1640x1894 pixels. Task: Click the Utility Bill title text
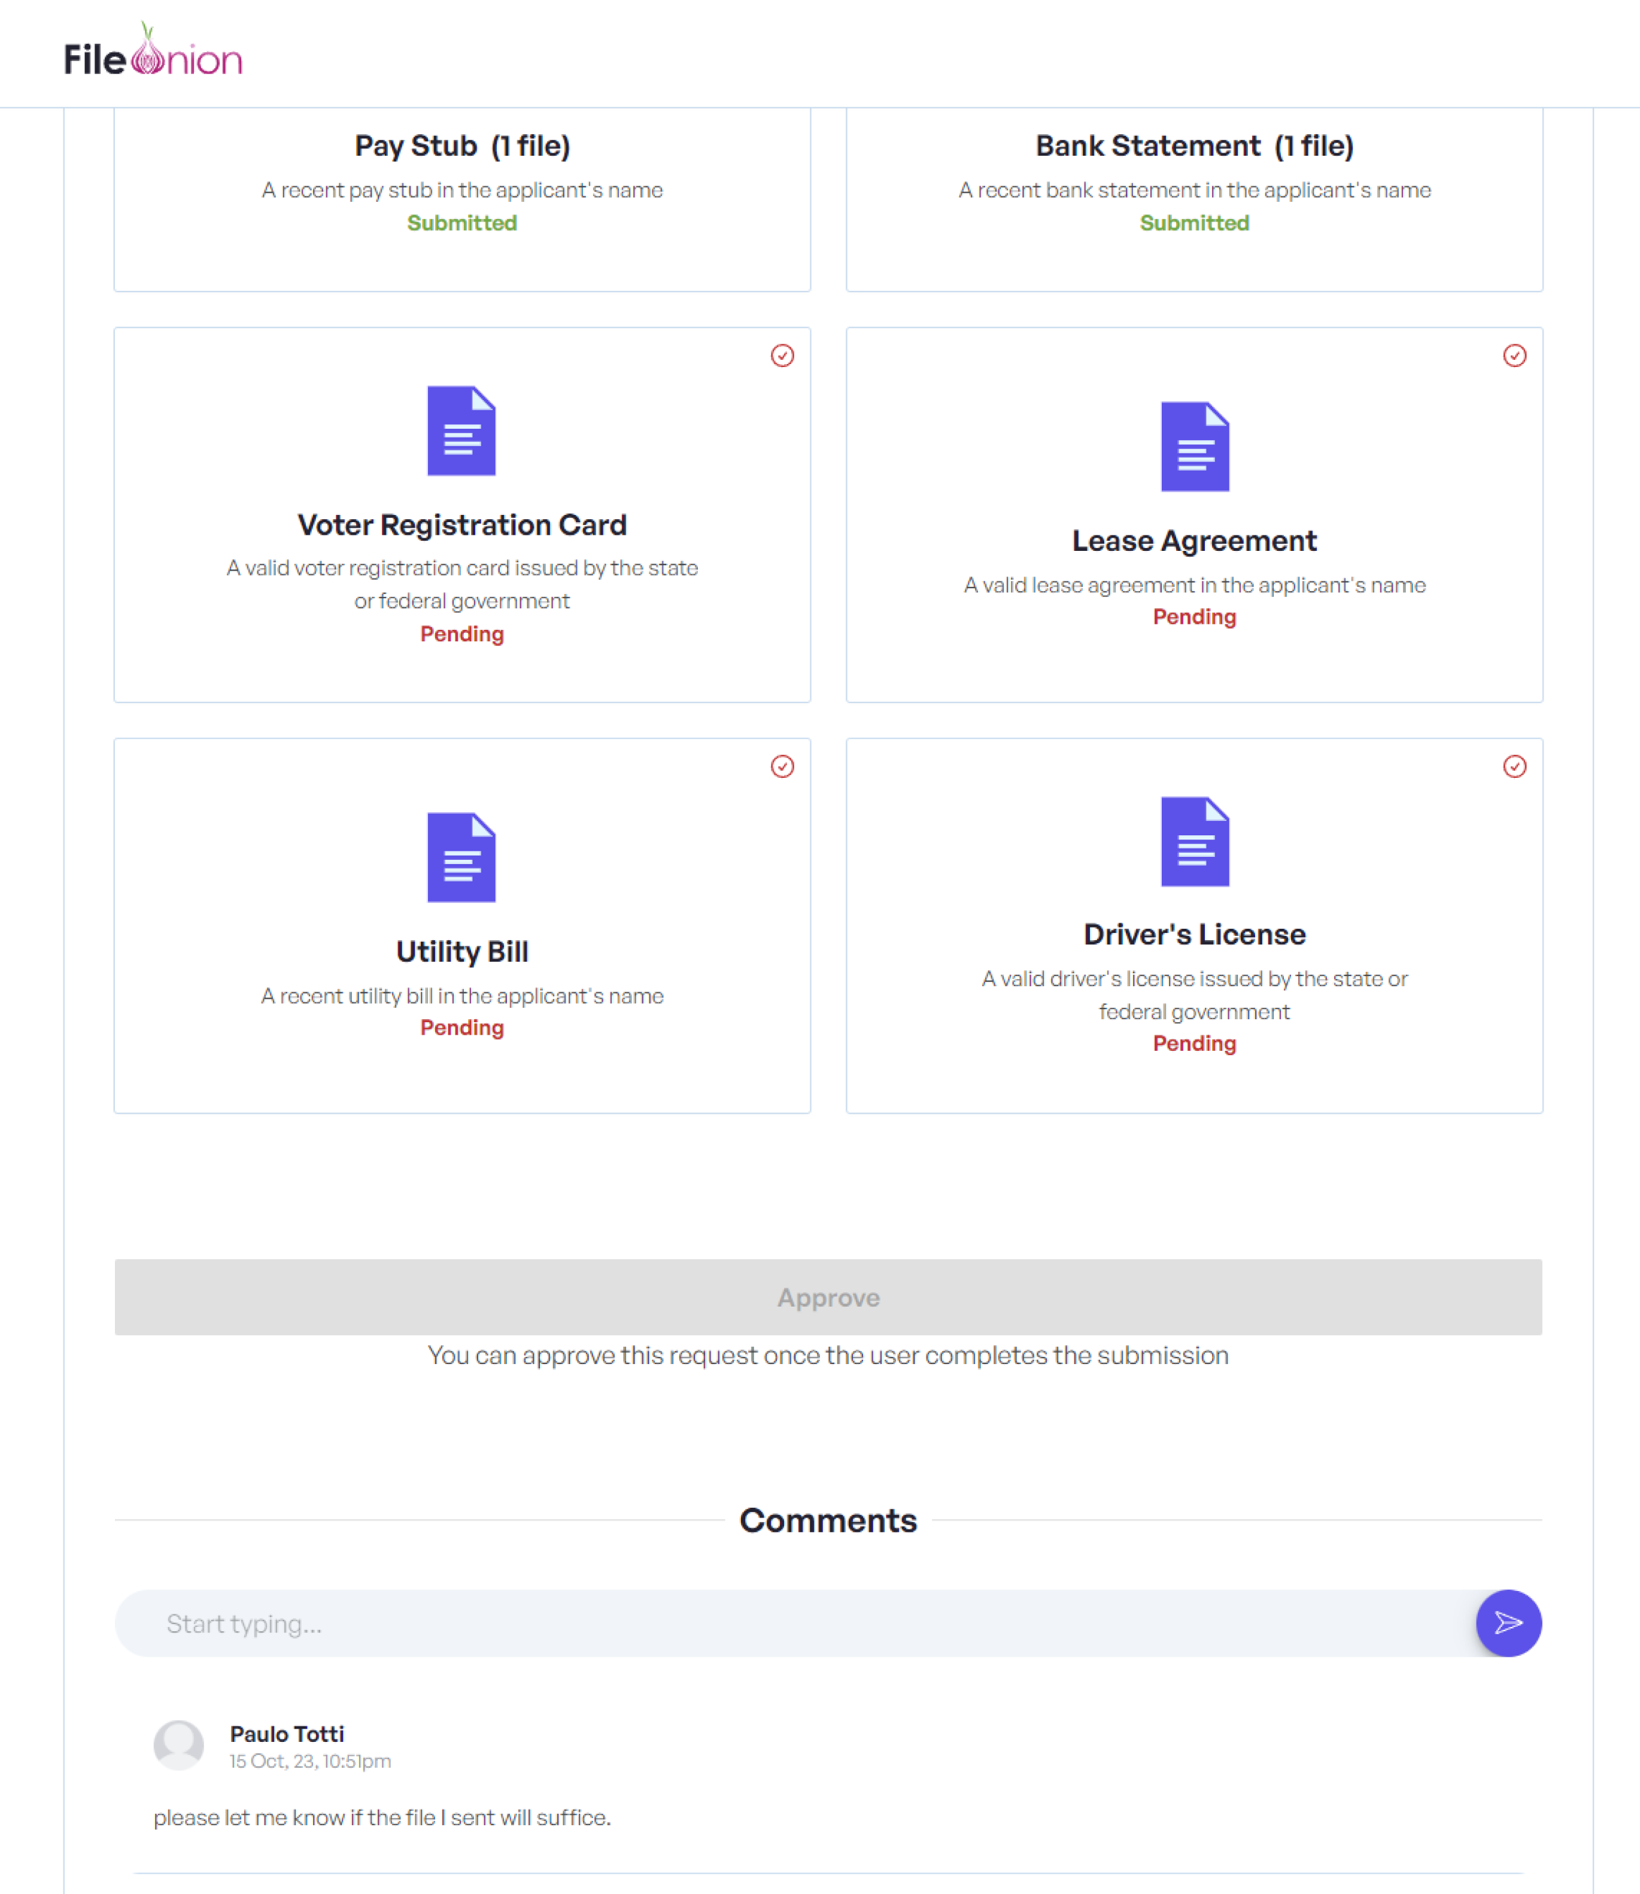tap(461, 951)
